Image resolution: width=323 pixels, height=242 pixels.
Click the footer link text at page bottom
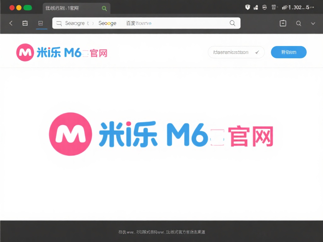pos(161,232)
